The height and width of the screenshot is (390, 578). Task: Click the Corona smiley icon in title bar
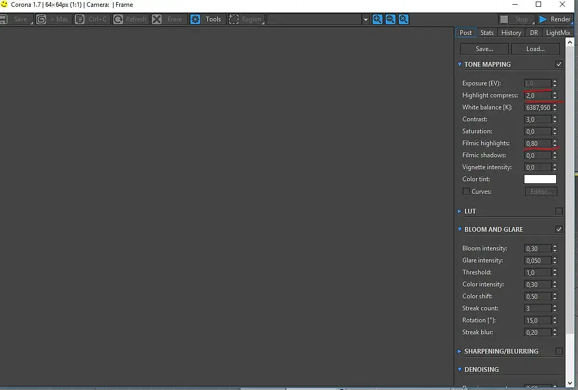pyautogui.click(x=4, y=4)
